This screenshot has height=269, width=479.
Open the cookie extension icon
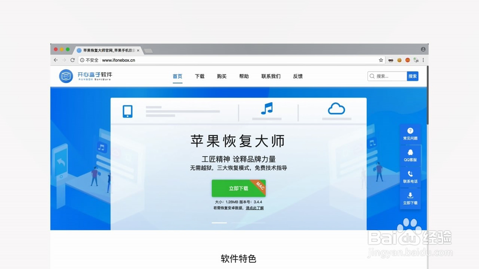[x=399, y=60]
